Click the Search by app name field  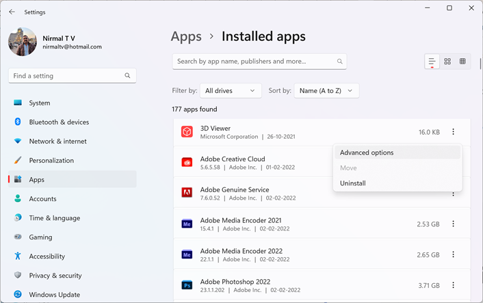[259, 62]
